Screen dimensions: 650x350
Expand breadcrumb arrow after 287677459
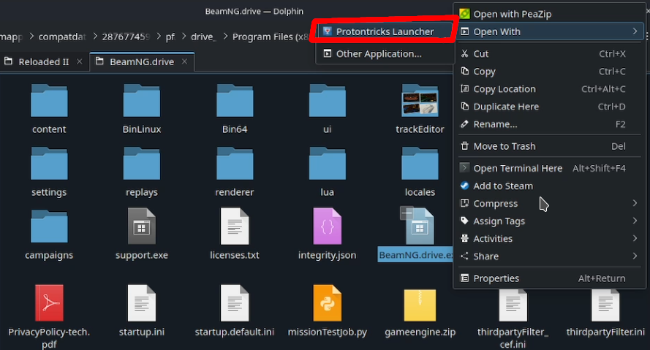pos(159,37)
